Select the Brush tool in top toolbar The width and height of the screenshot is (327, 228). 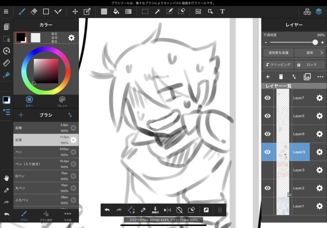click(x=22, y=11)
